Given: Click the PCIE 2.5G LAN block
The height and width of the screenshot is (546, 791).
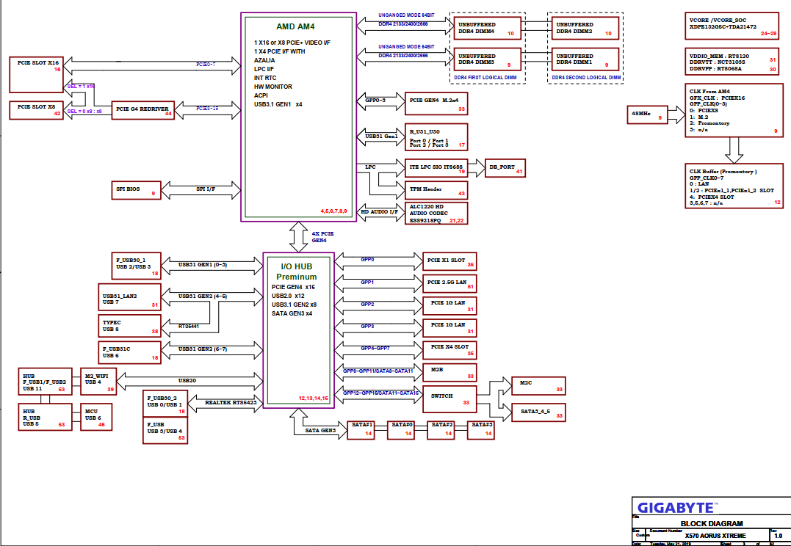Looking at the screenshot, I should (x=449, y=284).
